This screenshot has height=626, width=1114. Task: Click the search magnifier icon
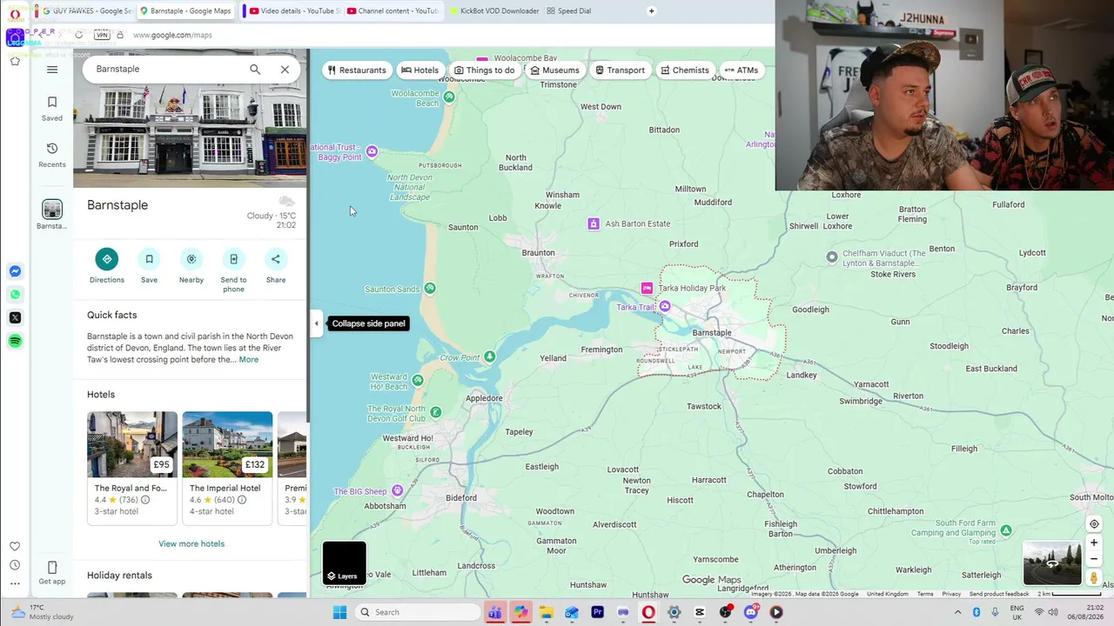[255, 70]
